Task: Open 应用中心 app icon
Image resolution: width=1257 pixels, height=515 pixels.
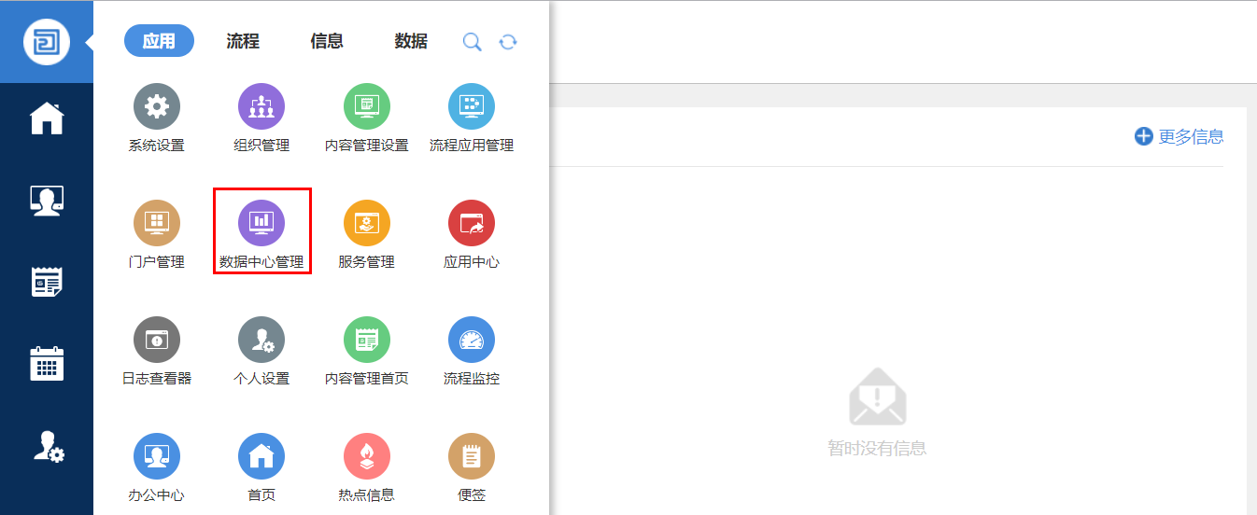Action: [x=472, y=224]
